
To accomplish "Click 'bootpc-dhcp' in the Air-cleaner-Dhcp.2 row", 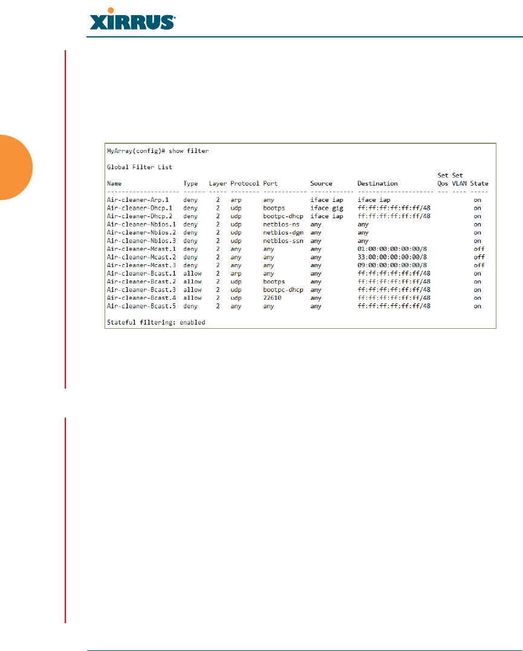I will pyautogui.click(x=284, y=217).
